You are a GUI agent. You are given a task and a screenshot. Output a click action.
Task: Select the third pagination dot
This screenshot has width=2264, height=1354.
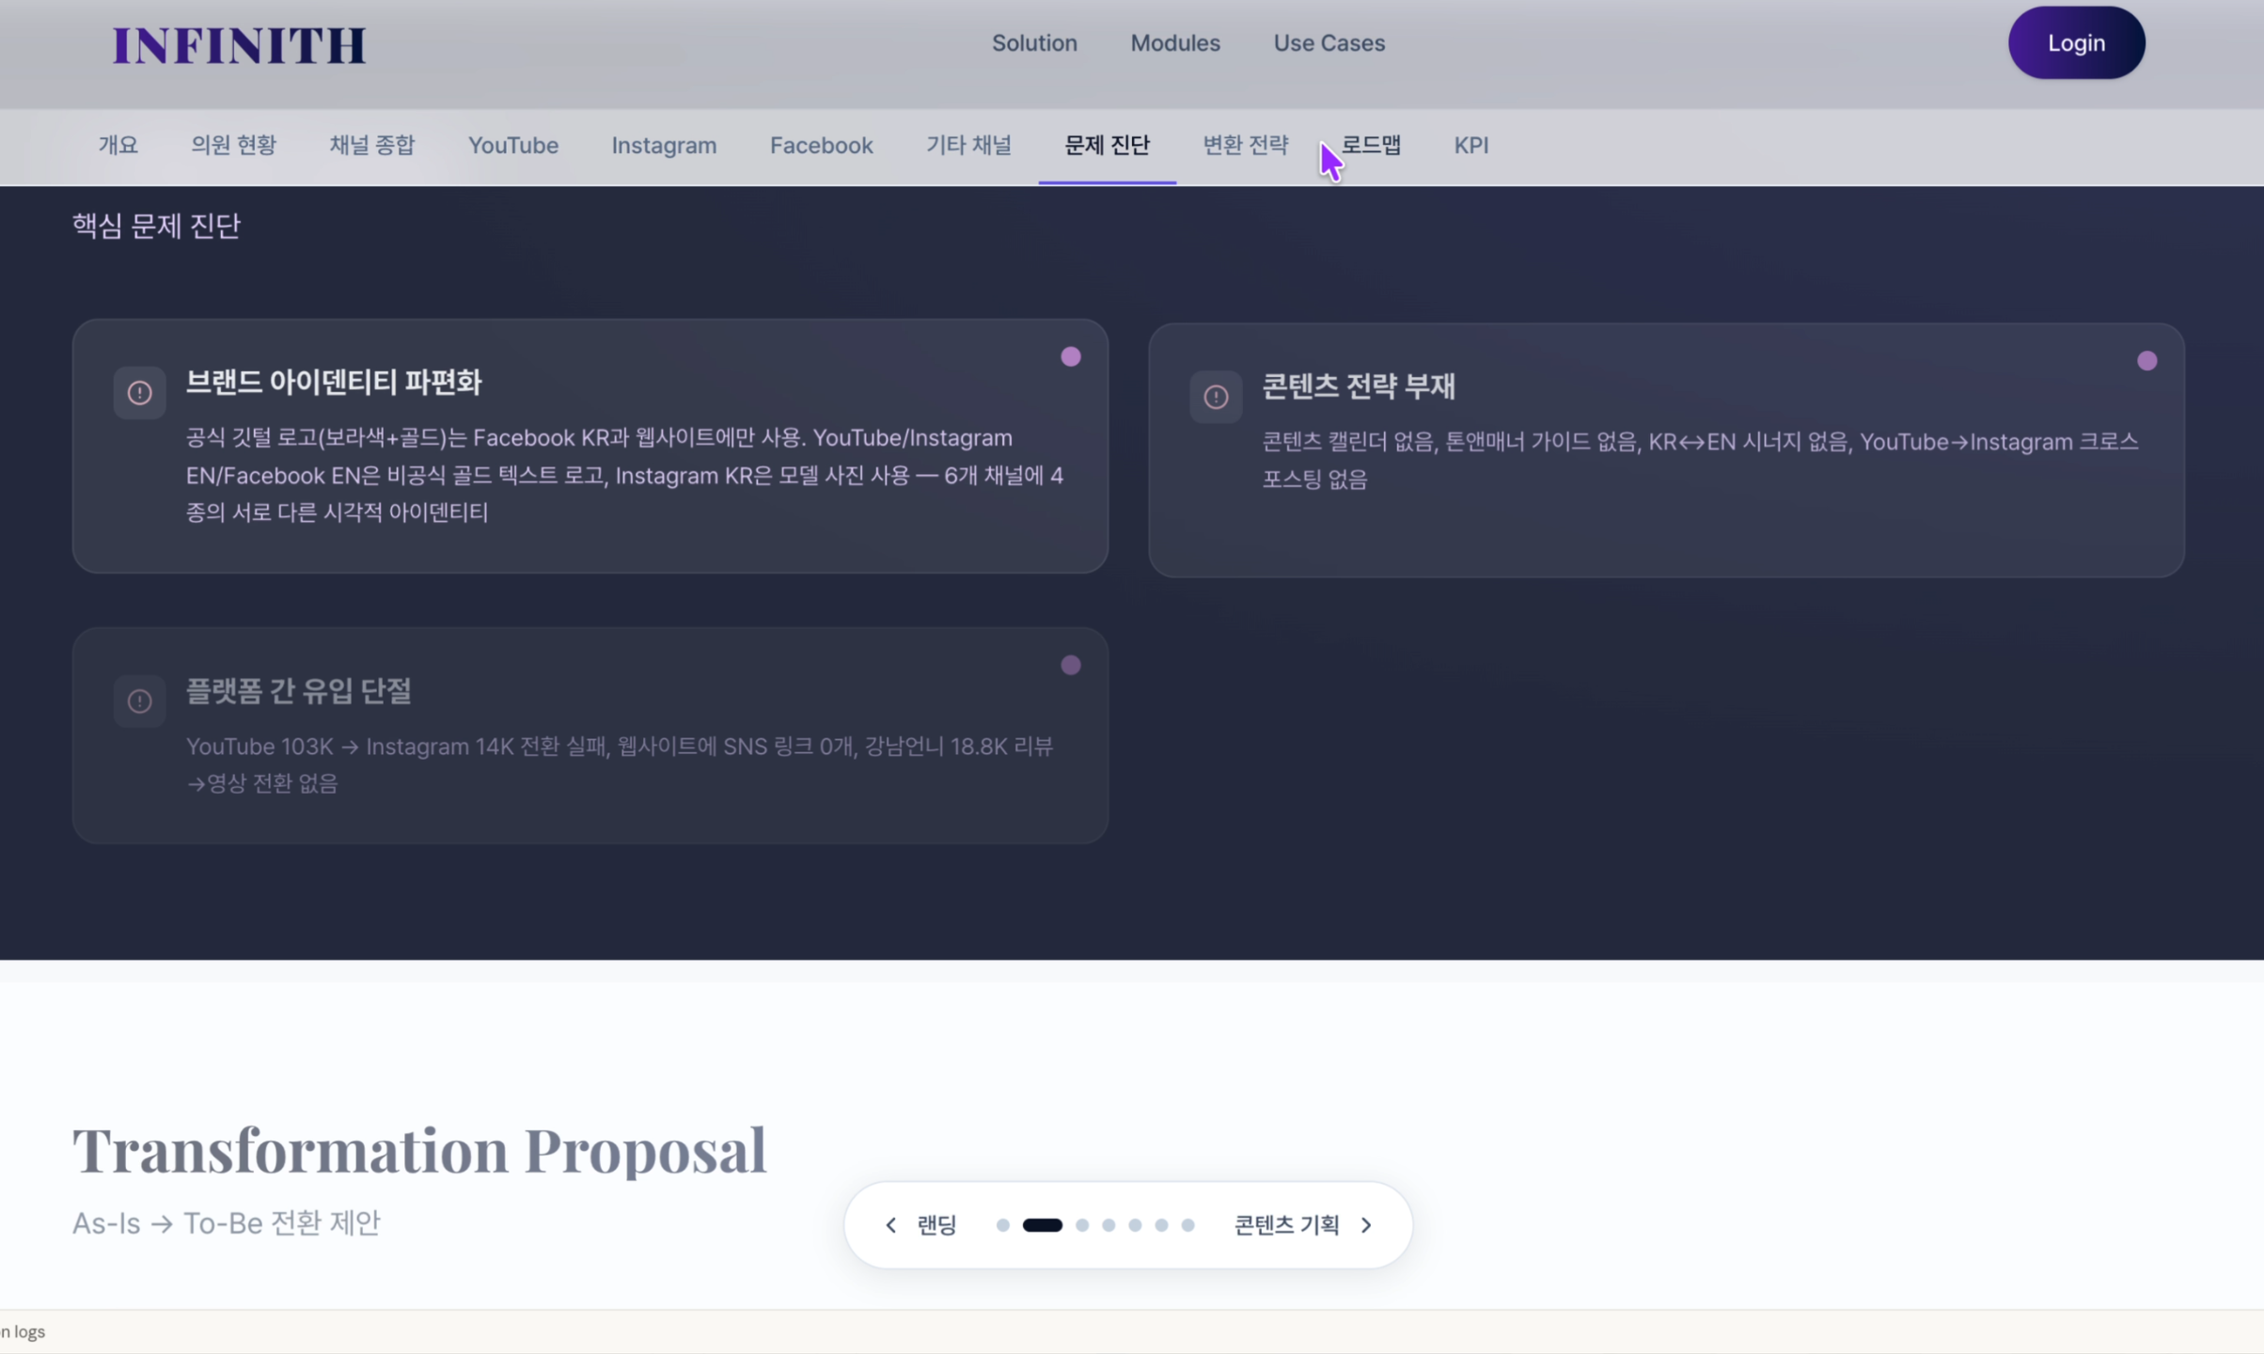click(x=1082, y=1225)
